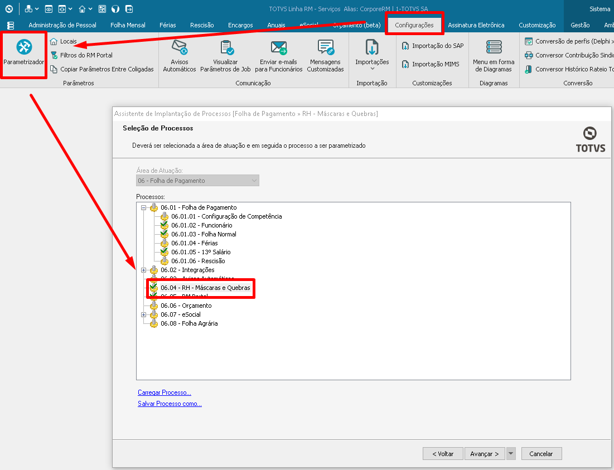Expand the refresh icon dropdown arrow
614x470 pixels.
[x=70, y=8]
